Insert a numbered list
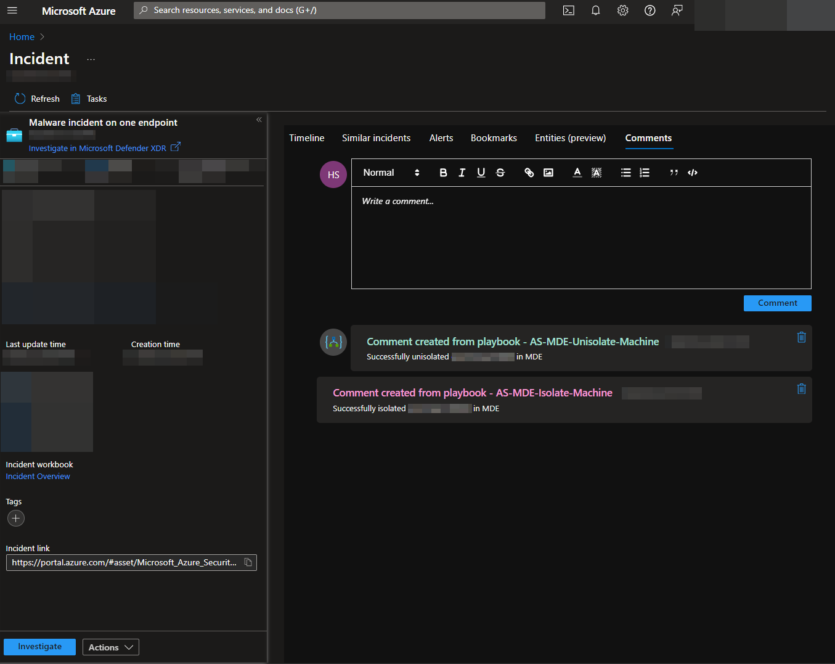835x664 pixels. coord(645,173)
